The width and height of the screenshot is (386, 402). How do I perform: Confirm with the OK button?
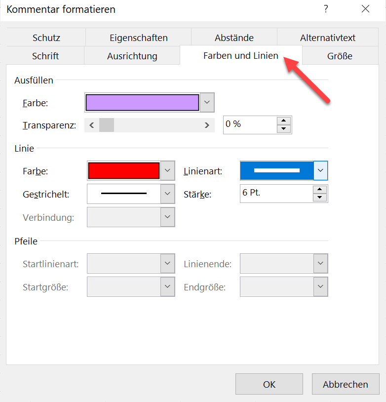tap(269, 384)
